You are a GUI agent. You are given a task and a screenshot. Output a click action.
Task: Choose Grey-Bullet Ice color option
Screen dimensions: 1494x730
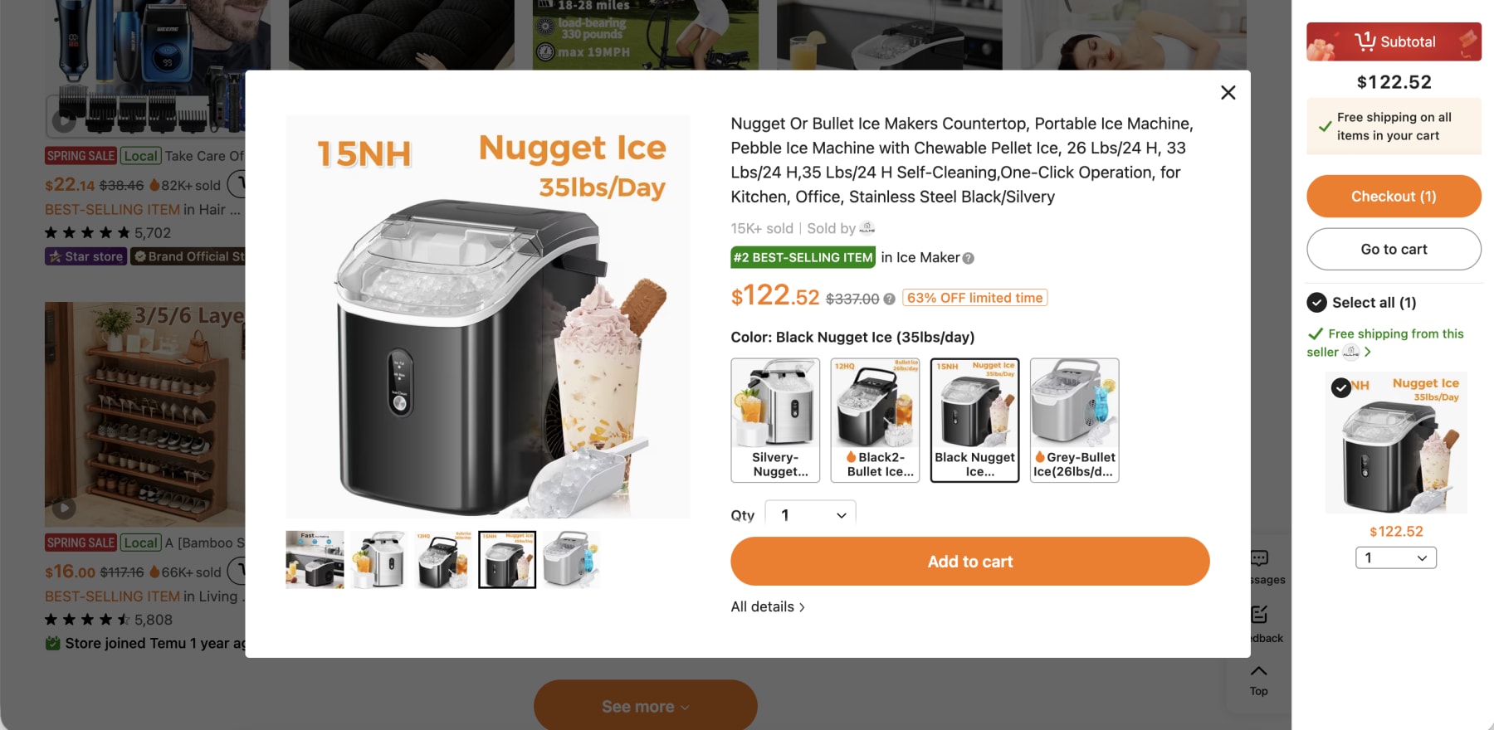(1074, 420)
